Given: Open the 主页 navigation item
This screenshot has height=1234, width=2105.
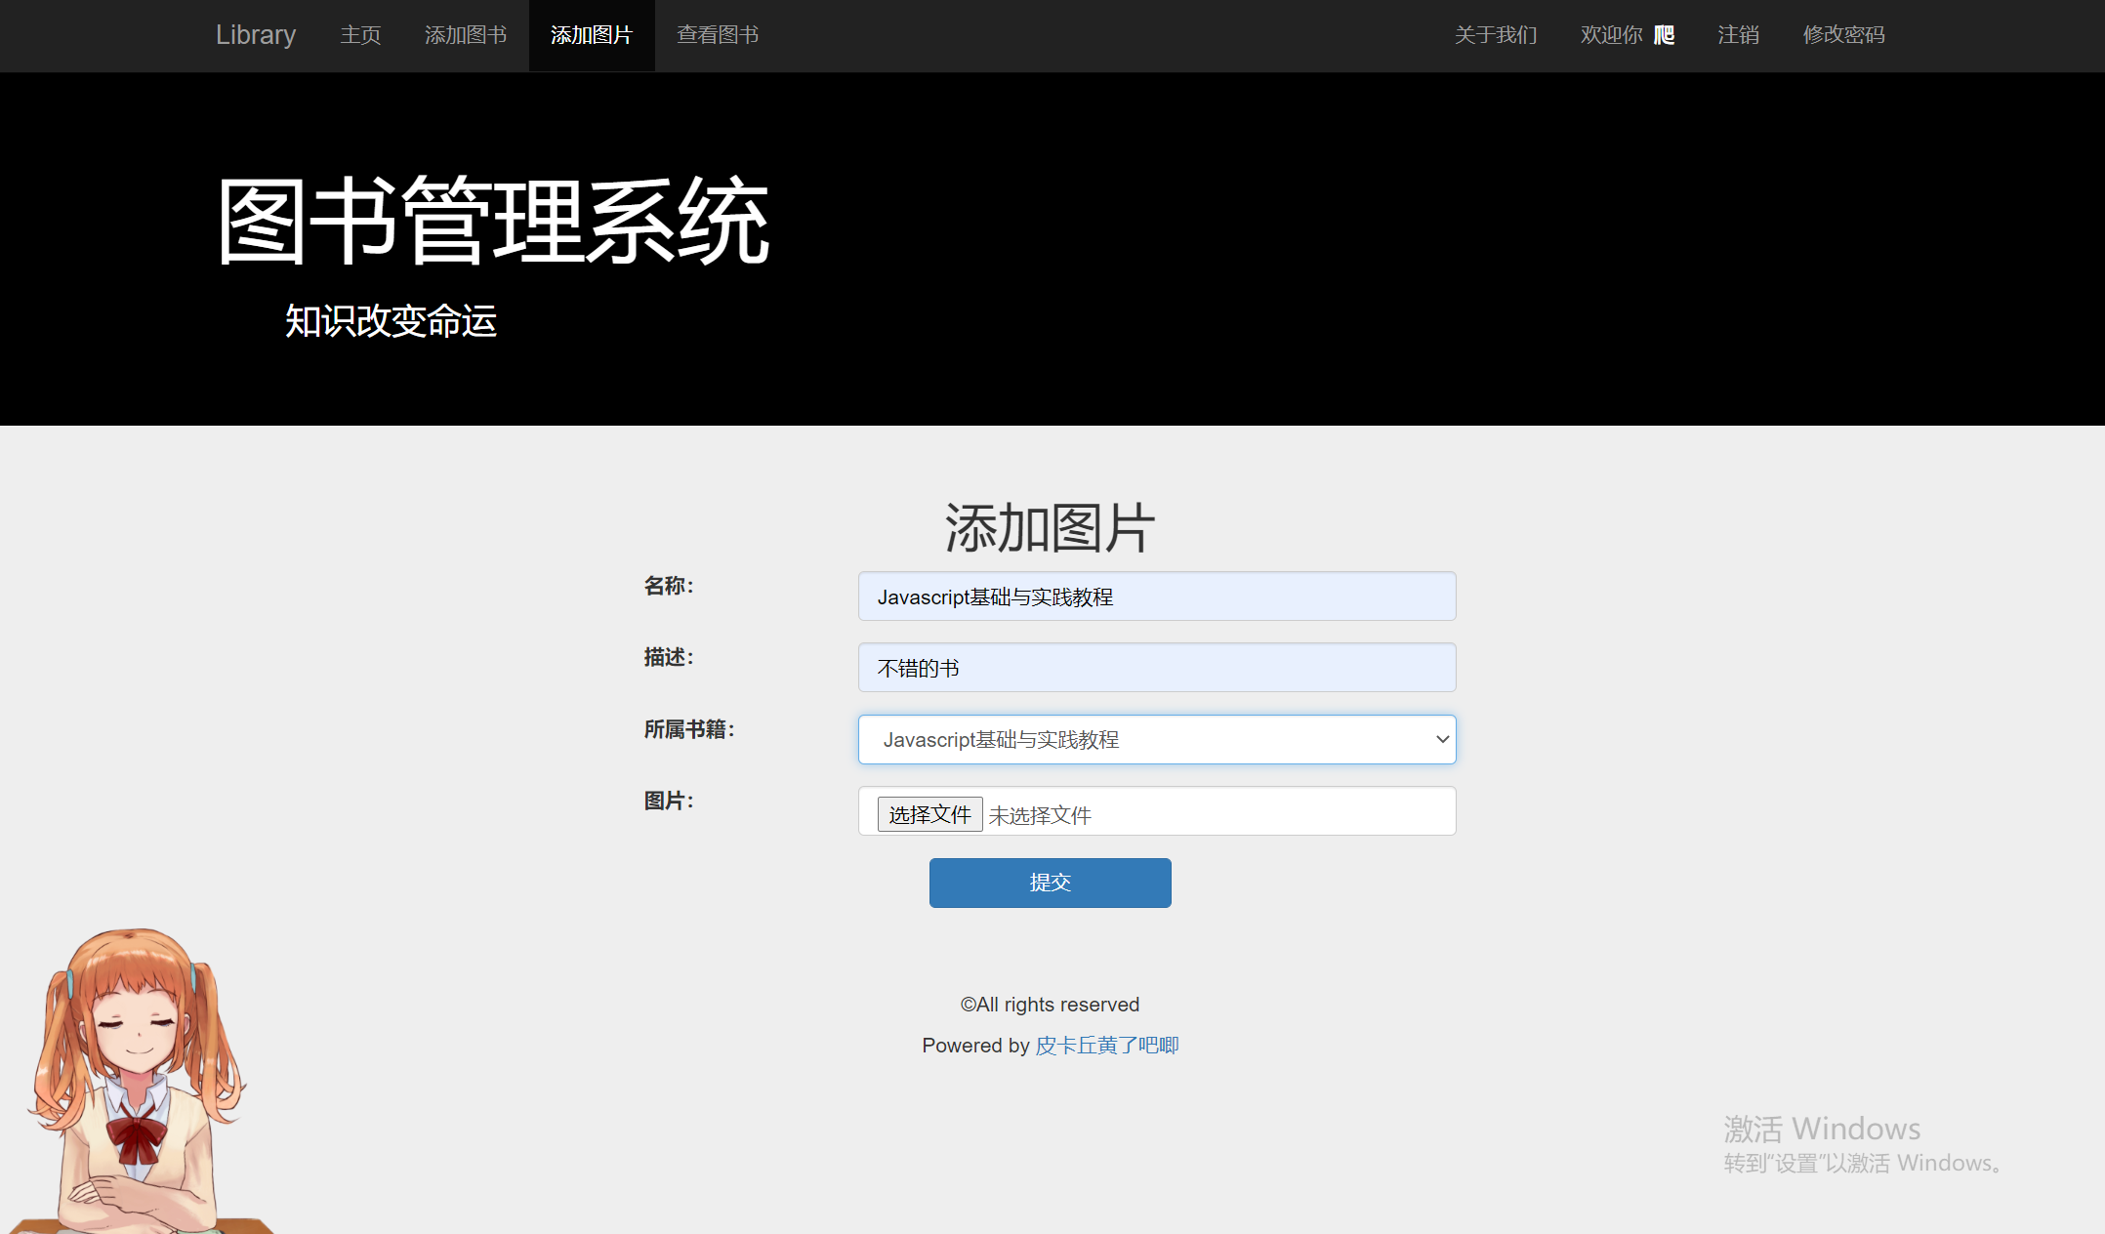Looking at the screenshot, I should coord(359,35).
